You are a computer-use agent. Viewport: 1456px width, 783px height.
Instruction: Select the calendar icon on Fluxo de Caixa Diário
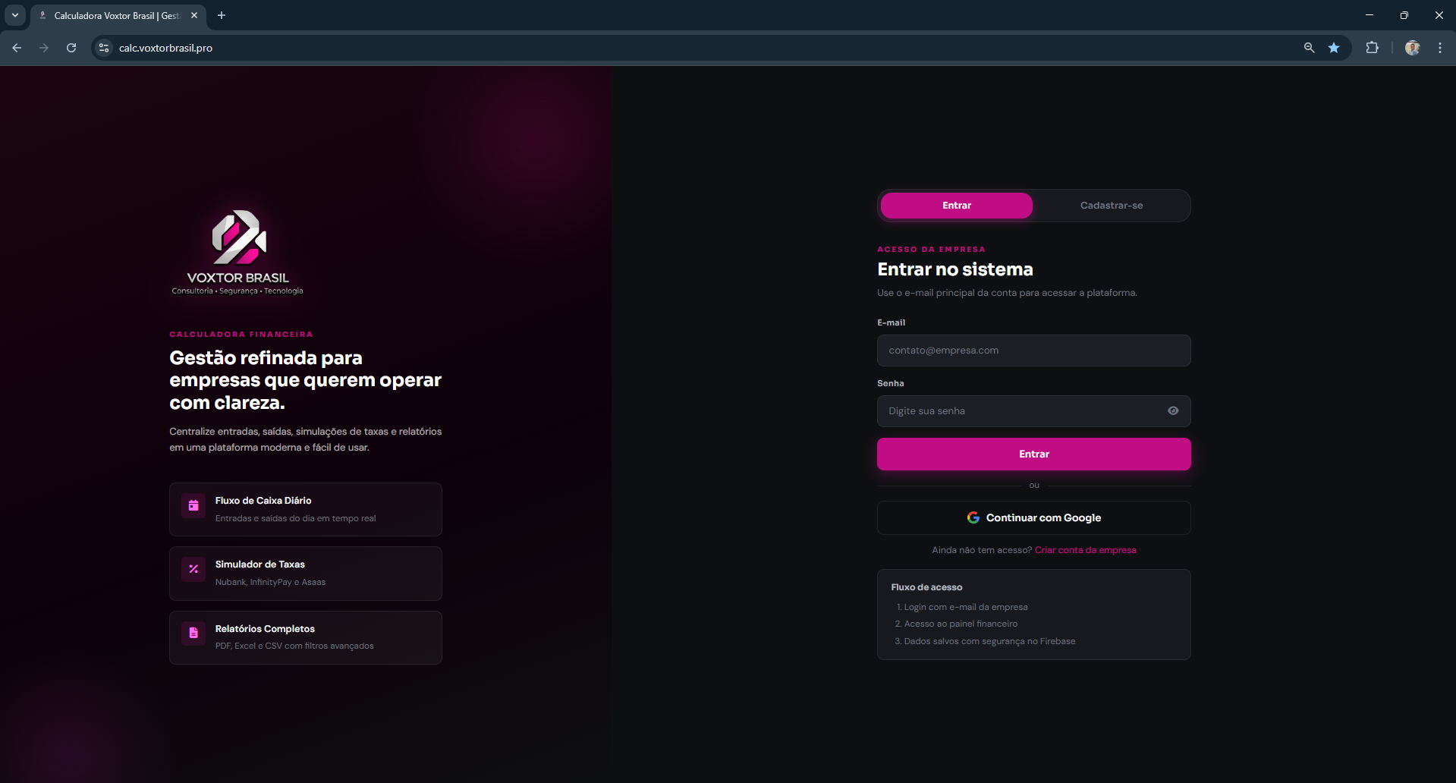(193, 506)
